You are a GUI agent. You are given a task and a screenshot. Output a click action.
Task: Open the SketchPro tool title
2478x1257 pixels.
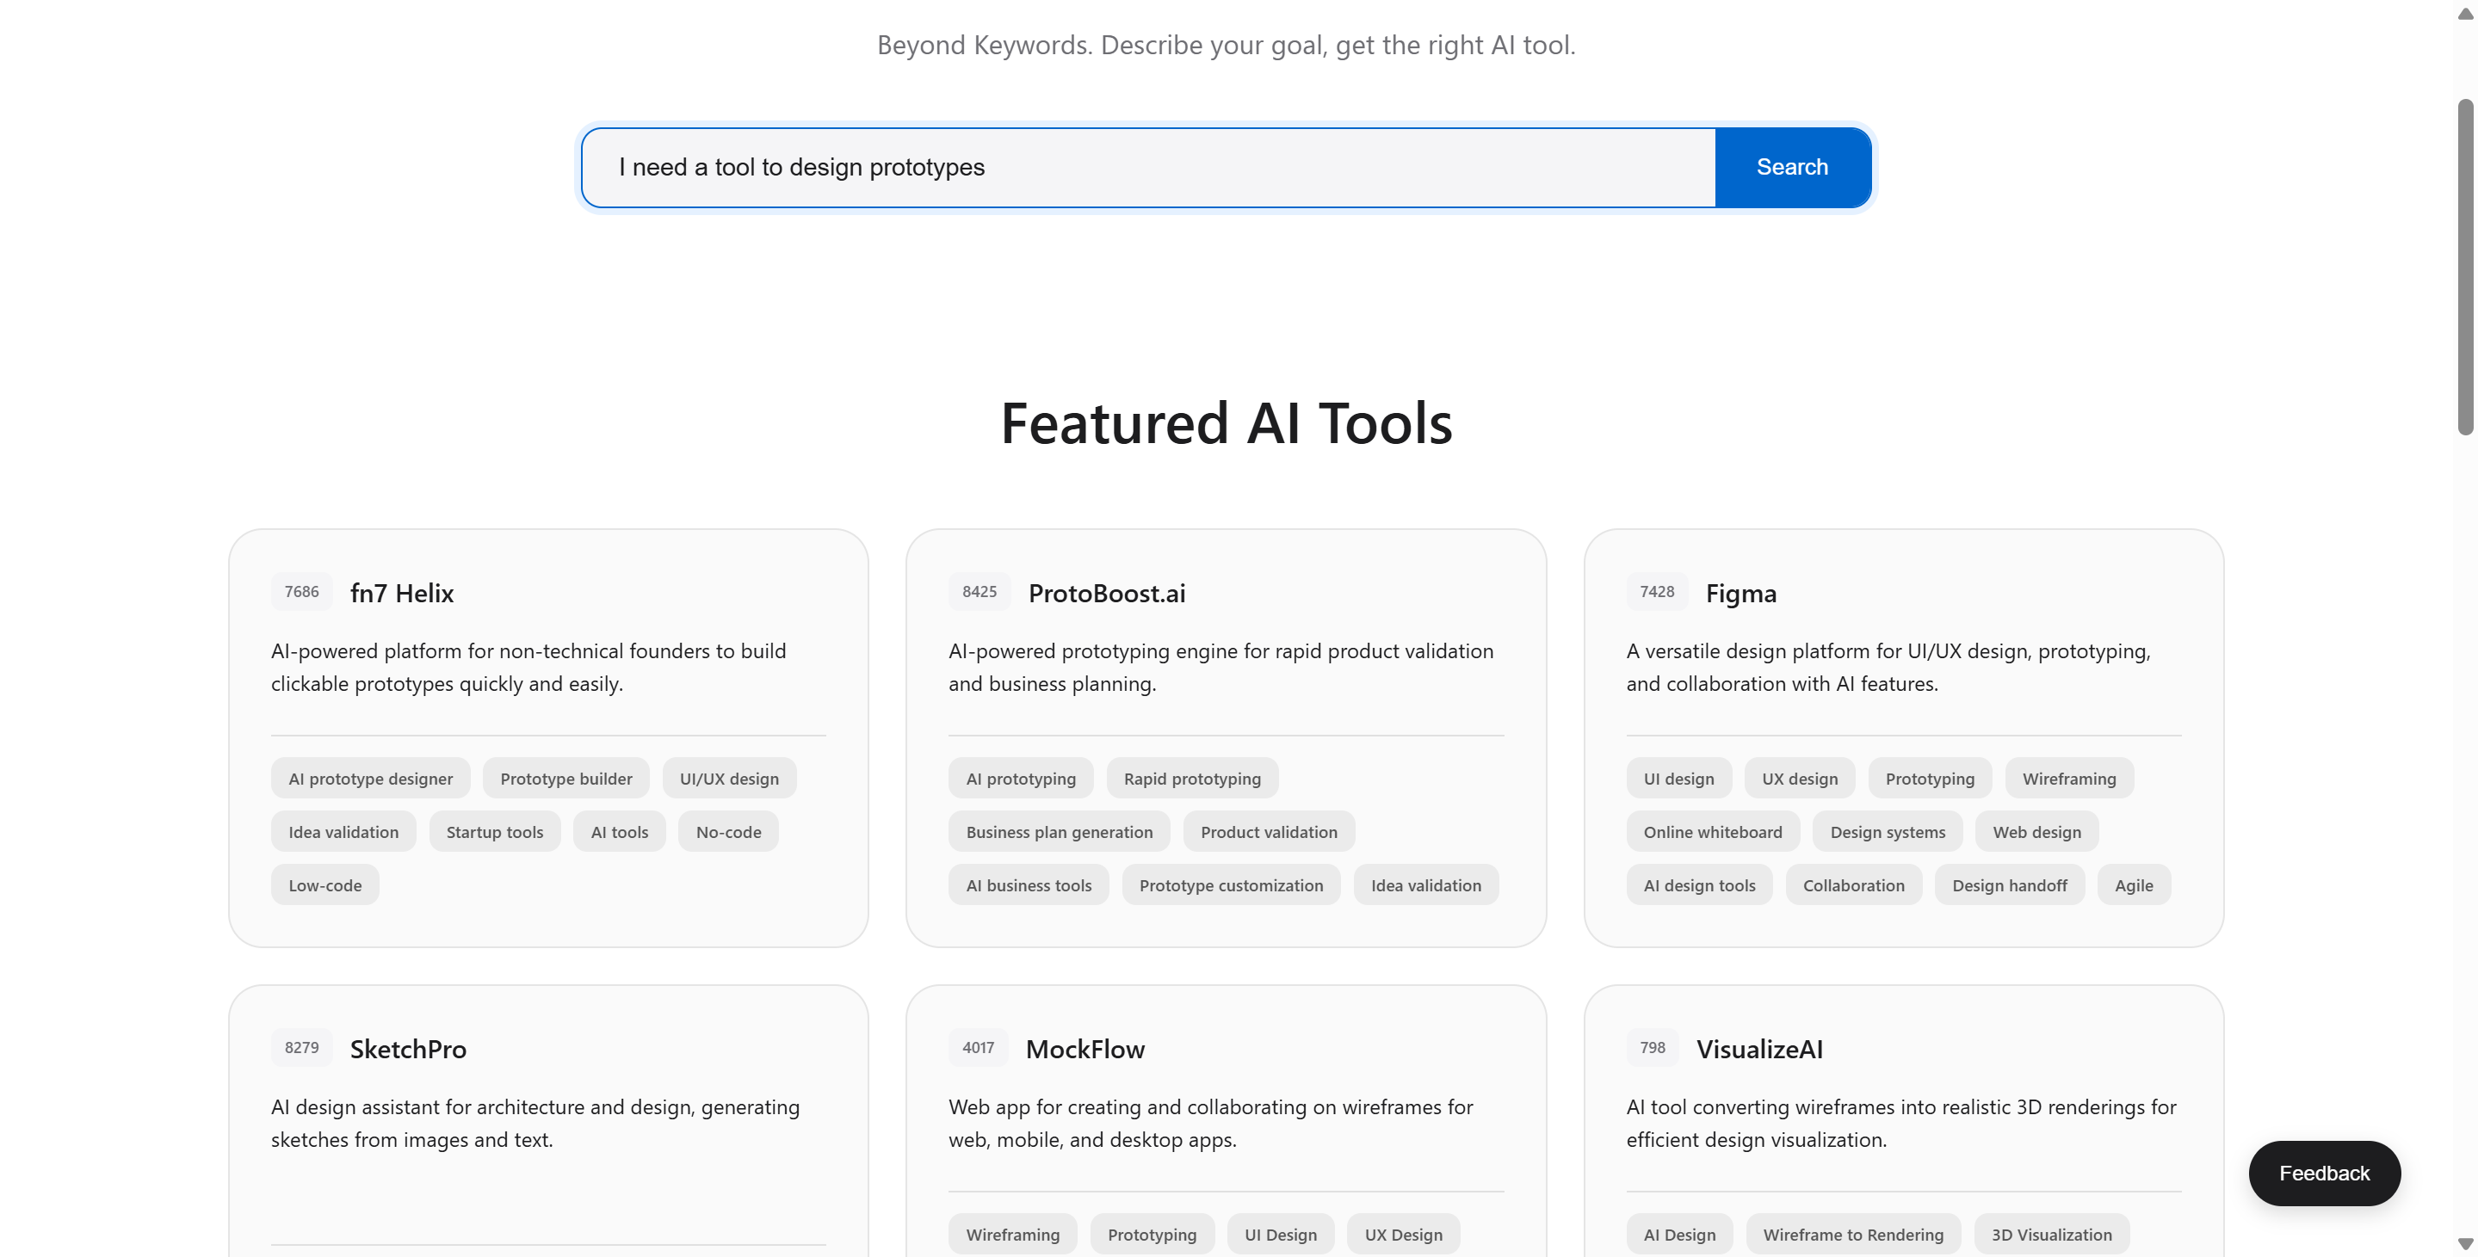tap(408, 1048)
